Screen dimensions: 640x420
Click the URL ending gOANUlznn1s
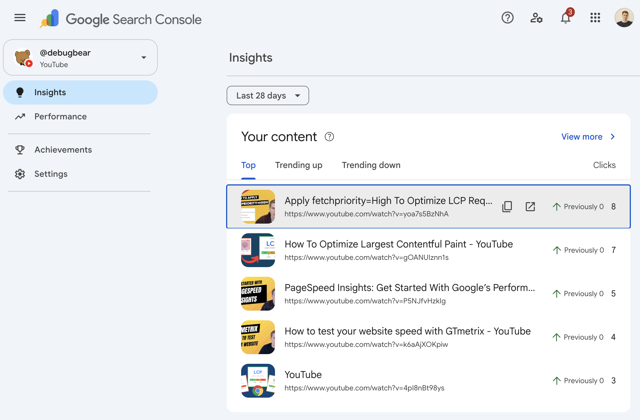(x=367, y=257)
